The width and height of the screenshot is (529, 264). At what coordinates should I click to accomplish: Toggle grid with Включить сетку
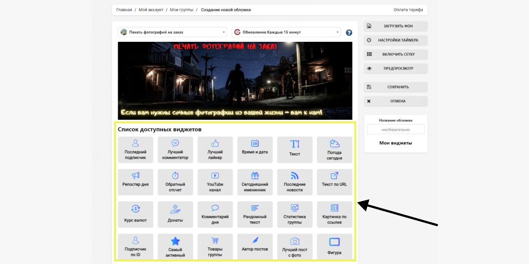pyautogui.click(x=395, y=55)
